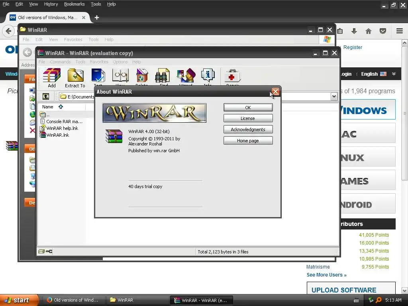Close the Old versions of Windows tab
The height and width of the screenshot is (306, 408).
[84, 18]
